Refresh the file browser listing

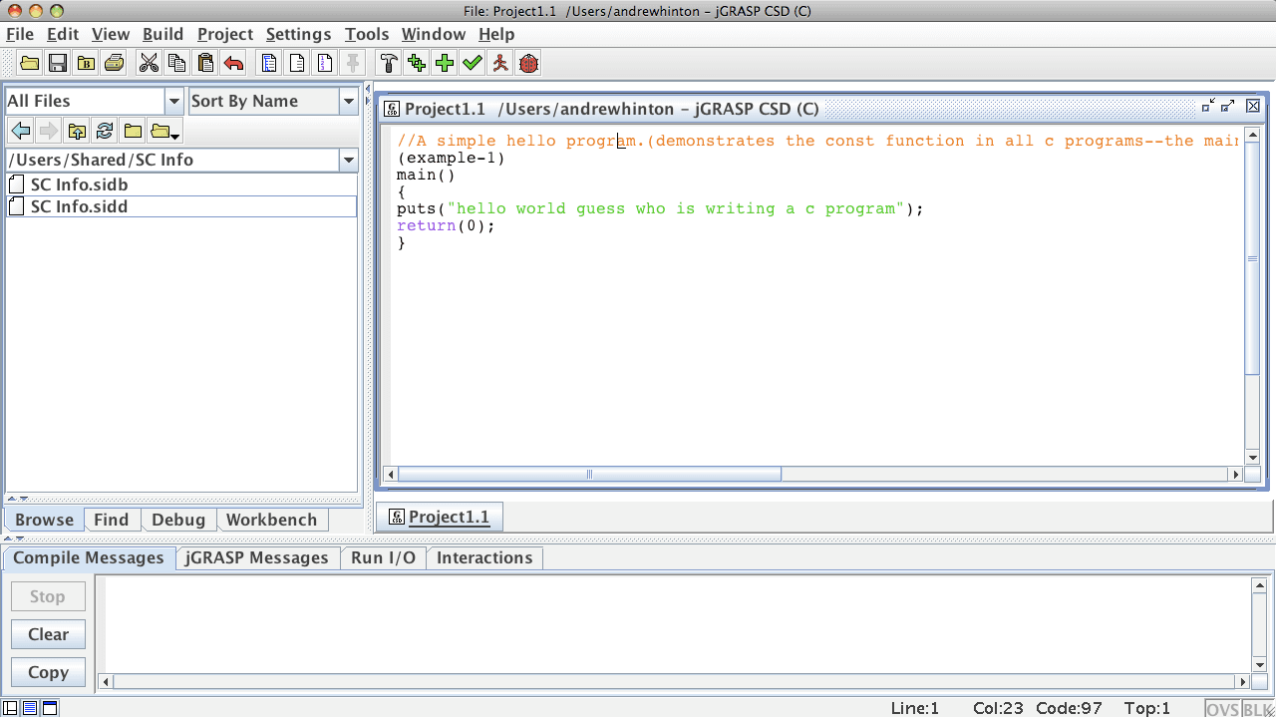[x=104, y=130]
